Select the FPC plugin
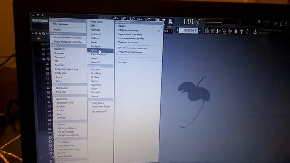 [57, 61]
